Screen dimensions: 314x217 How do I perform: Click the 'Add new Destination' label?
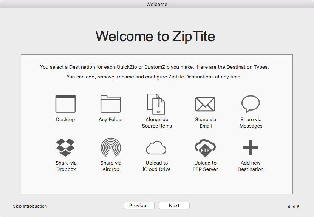(x=251, y=166)
